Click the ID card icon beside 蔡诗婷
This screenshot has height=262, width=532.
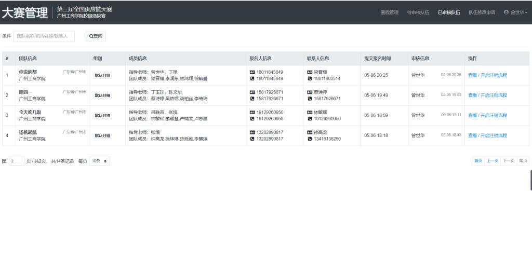310,92
